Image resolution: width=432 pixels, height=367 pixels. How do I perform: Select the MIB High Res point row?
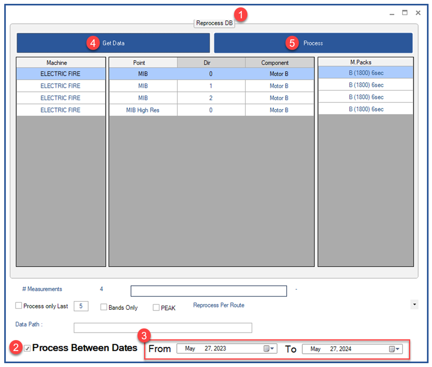(x=143, y=110)
